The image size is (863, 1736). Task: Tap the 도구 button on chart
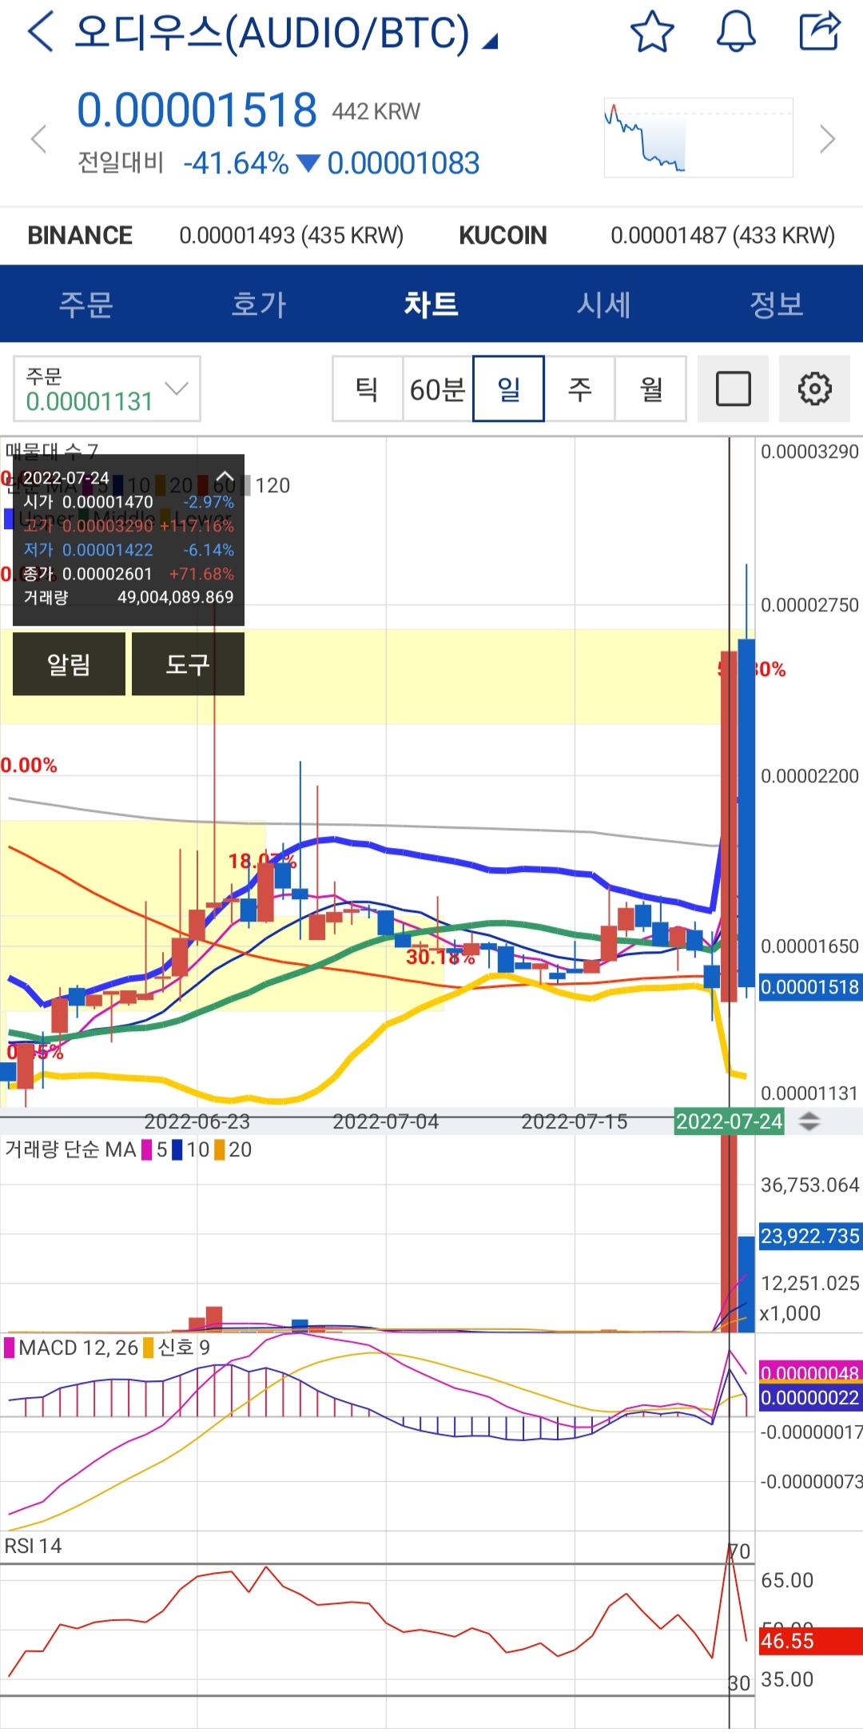point(188,663)
